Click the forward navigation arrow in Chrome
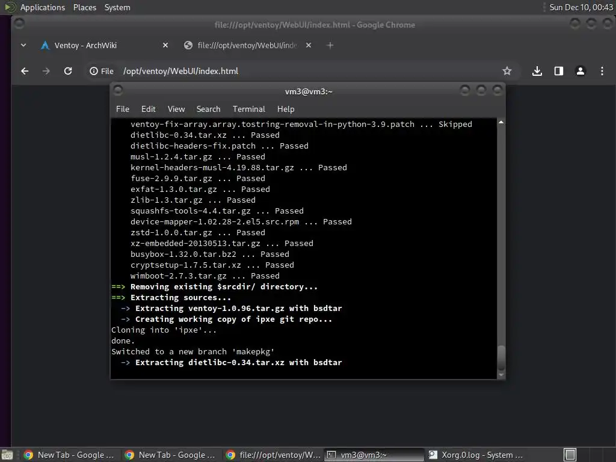 [46, 71]
